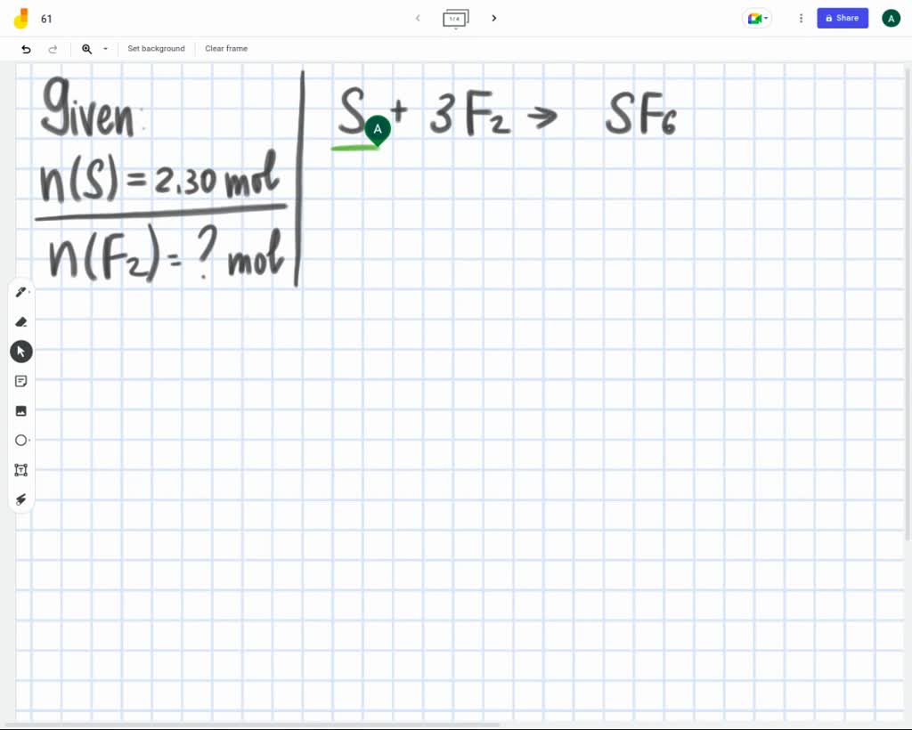The height and width of the screenshot is (730, 912).
Task: Activate the Select arrow tool
Action: tap(21, 352)
